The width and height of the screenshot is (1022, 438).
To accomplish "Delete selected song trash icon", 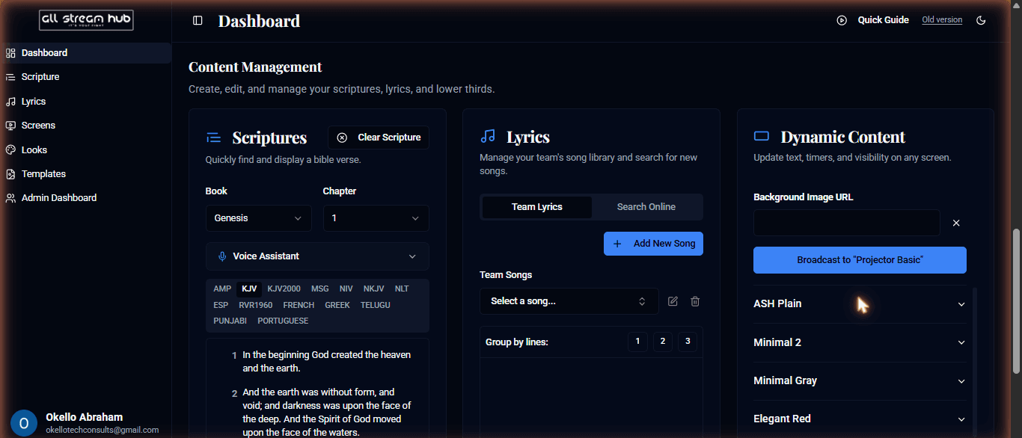I will [x=695, y=301].
